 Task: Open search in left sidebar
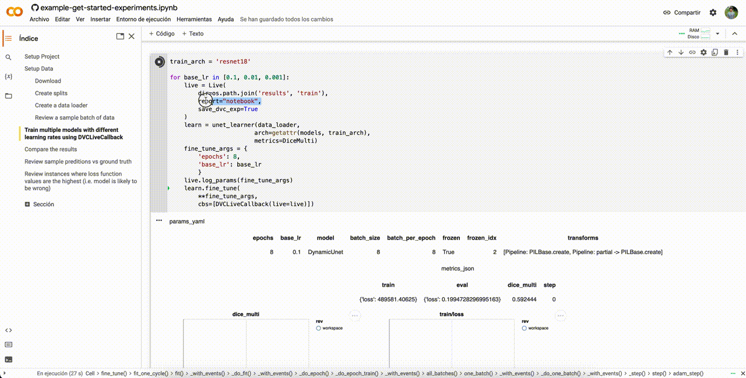[8, 58]
